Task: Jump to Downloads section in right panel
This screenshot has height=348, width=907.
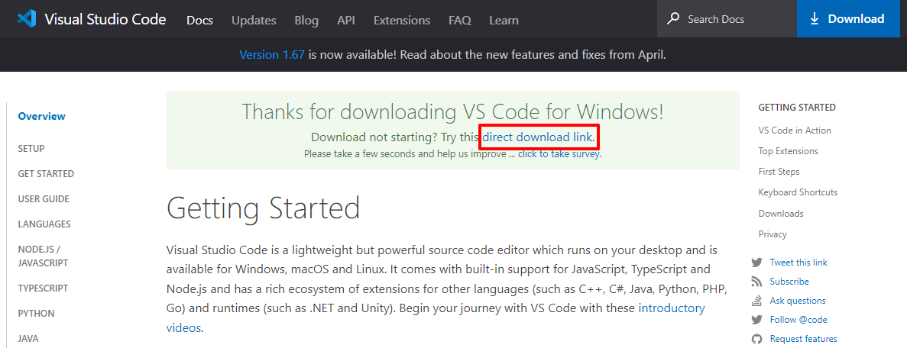Action: coord(781,214)
